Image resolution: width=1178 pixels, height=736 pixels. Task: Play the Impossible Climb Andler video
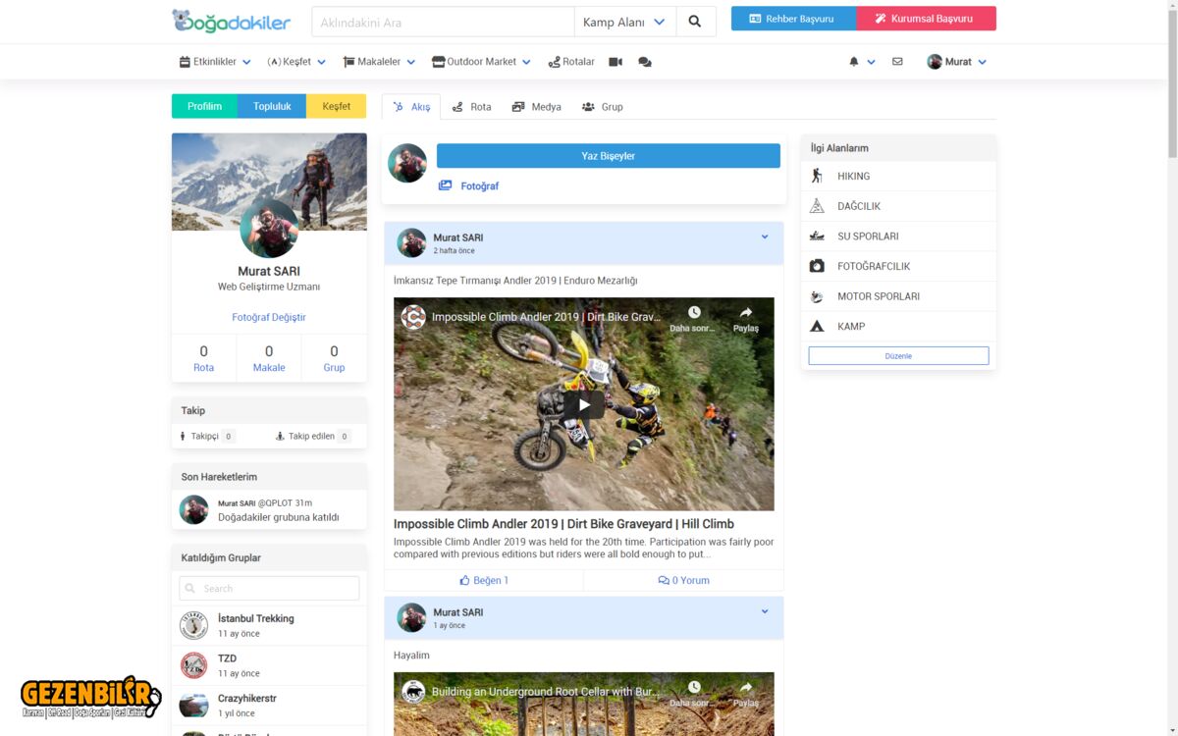point(584,404)
